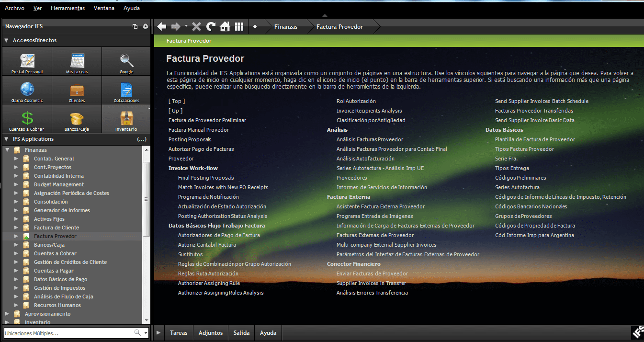644x342 pixels.
Task: Open the Cuentas a Cobrar shortcut icon
Action: click(x=27, y=120)
